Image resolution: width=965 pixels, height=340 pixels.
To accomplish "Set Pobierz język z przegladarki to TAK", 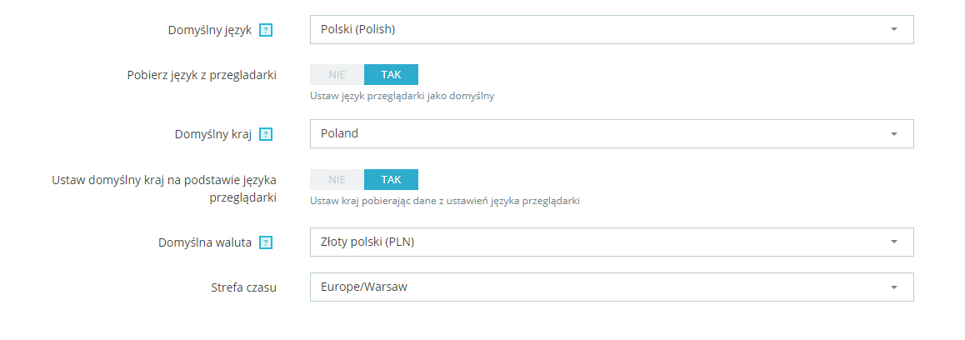I will (391, 74).
